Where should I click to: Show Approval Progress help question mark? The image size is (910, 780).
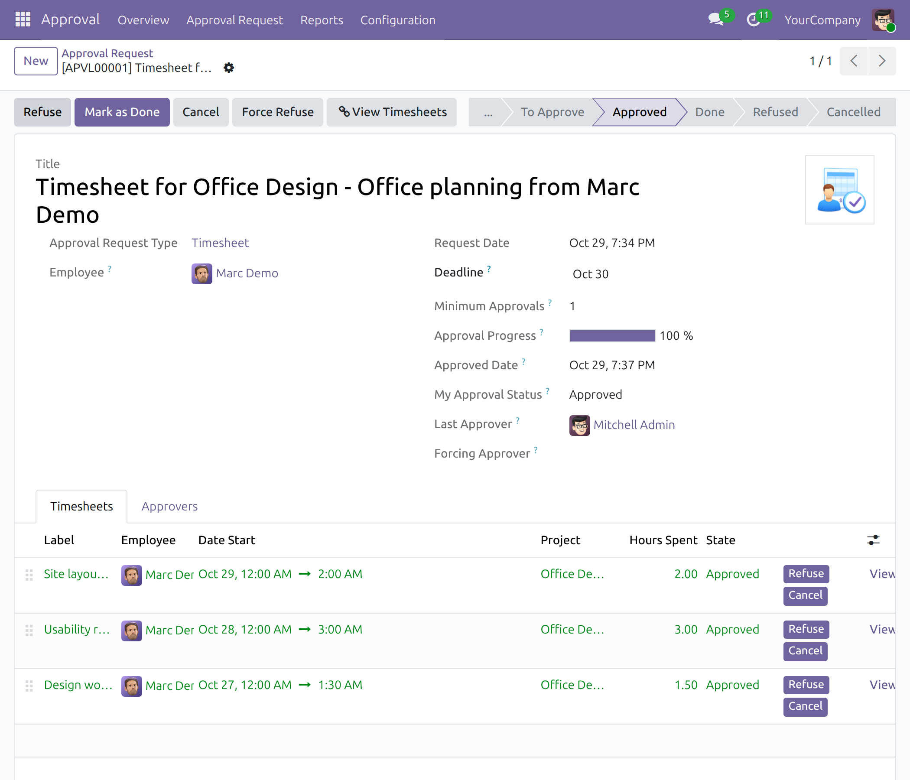[542, 331]
